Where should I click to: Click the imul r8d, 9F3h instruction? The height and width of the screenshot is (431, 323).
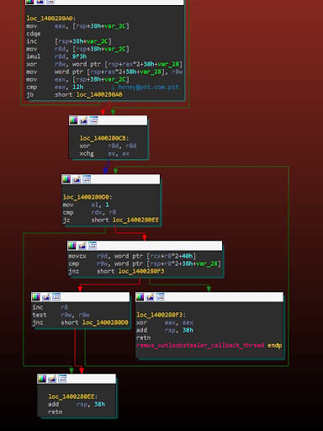pos(56,56)
